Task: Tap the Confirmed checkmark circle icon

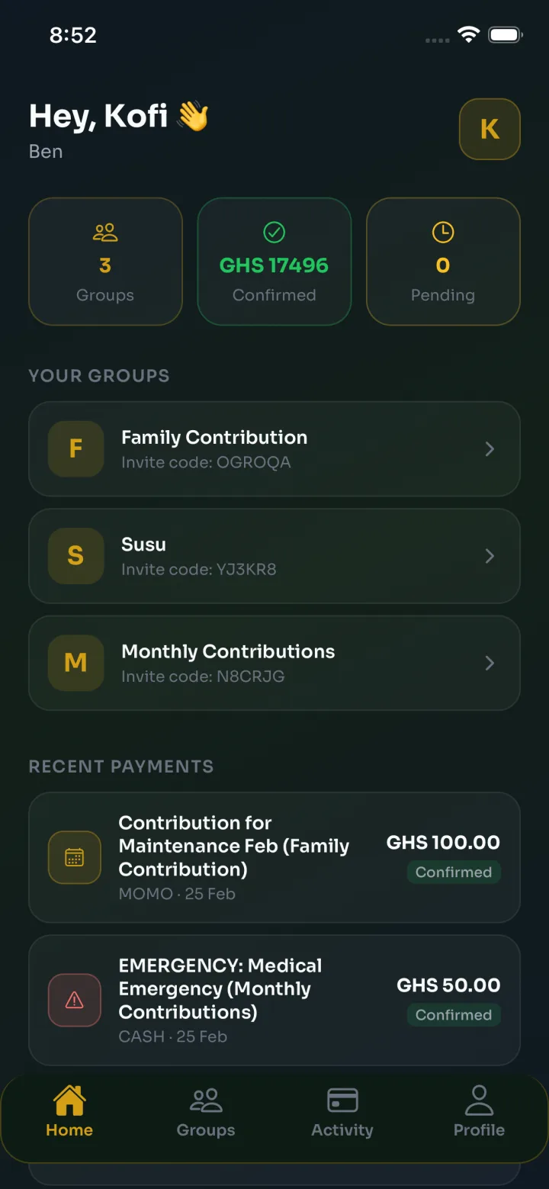Action: point(274,232)
